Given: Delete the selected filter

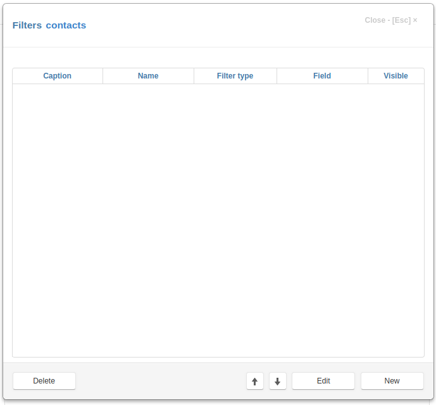Looking at the screenshot, I should (x=44, y=381).
